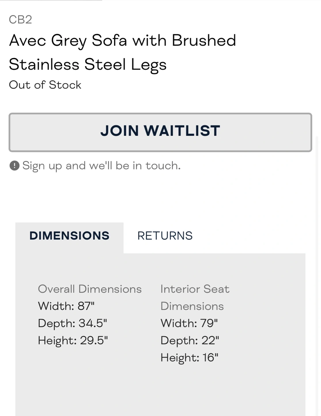Click the interior seat Height 16" value
Screen dimensions: 321x416
click(x=189, y=357)
